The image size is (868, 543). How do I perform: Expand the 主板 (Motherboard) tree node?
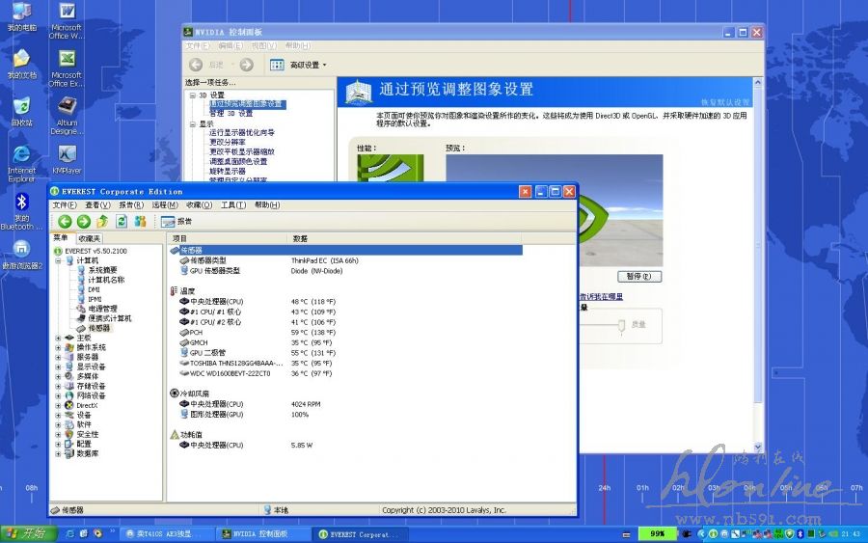(x=58, y=338)
